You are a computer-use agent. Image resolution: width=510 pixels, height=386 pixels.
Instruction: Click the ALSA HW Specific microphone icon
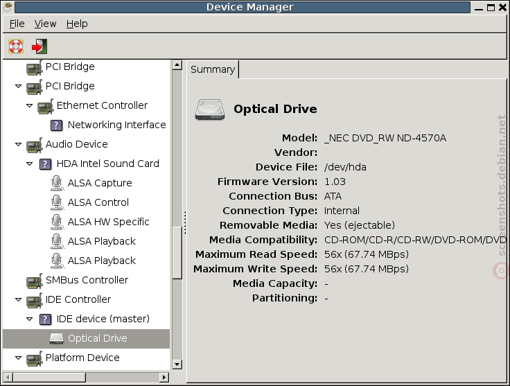click(57, 222)
